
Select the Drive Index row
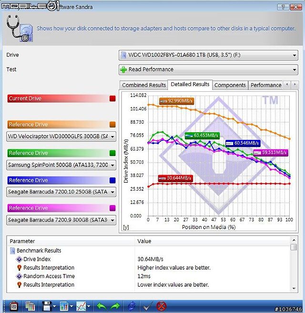(148, 259)
